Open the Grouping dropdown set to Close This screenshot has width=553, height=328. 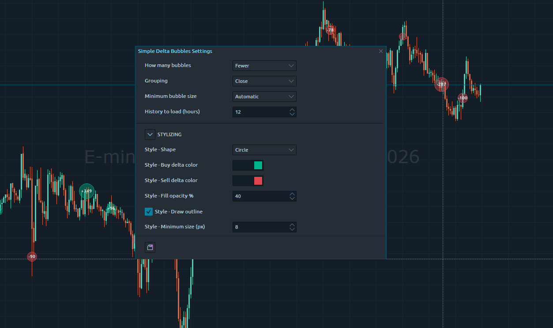pos(264,81)
